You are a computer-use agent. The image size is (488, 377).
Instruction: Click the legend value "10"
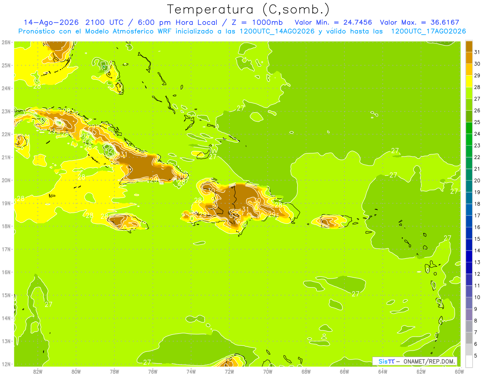pyautogui.click(x=477, y=297)
